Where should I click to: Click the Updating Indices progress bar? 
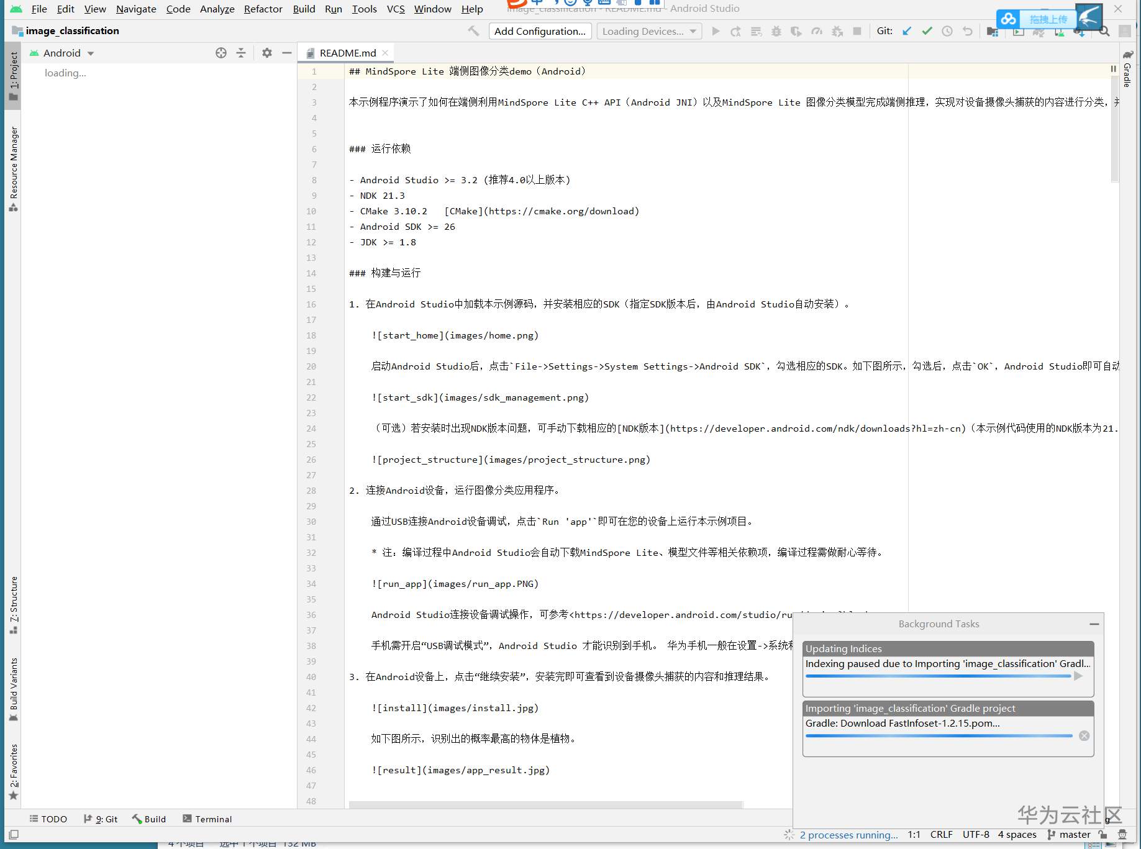938,676
